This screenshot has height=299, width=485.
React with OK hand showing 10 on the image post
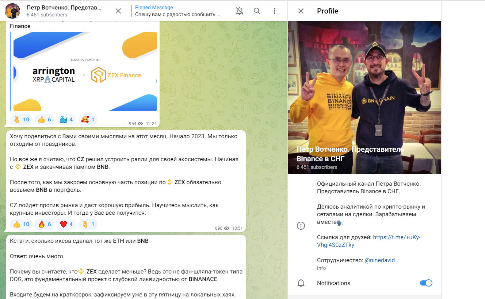click(x=21, y=120)
